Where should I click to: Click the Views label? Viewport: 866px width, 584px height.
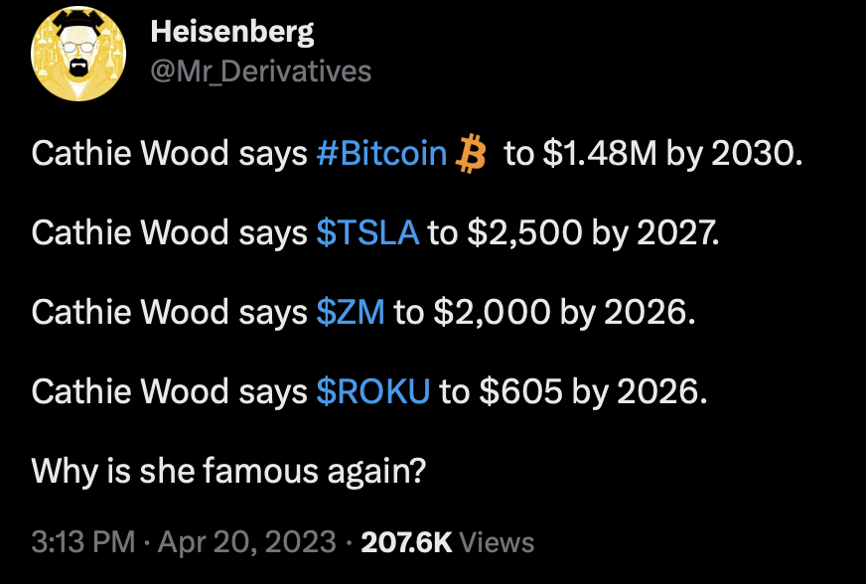pyautogui.click(x=497, y=542)
